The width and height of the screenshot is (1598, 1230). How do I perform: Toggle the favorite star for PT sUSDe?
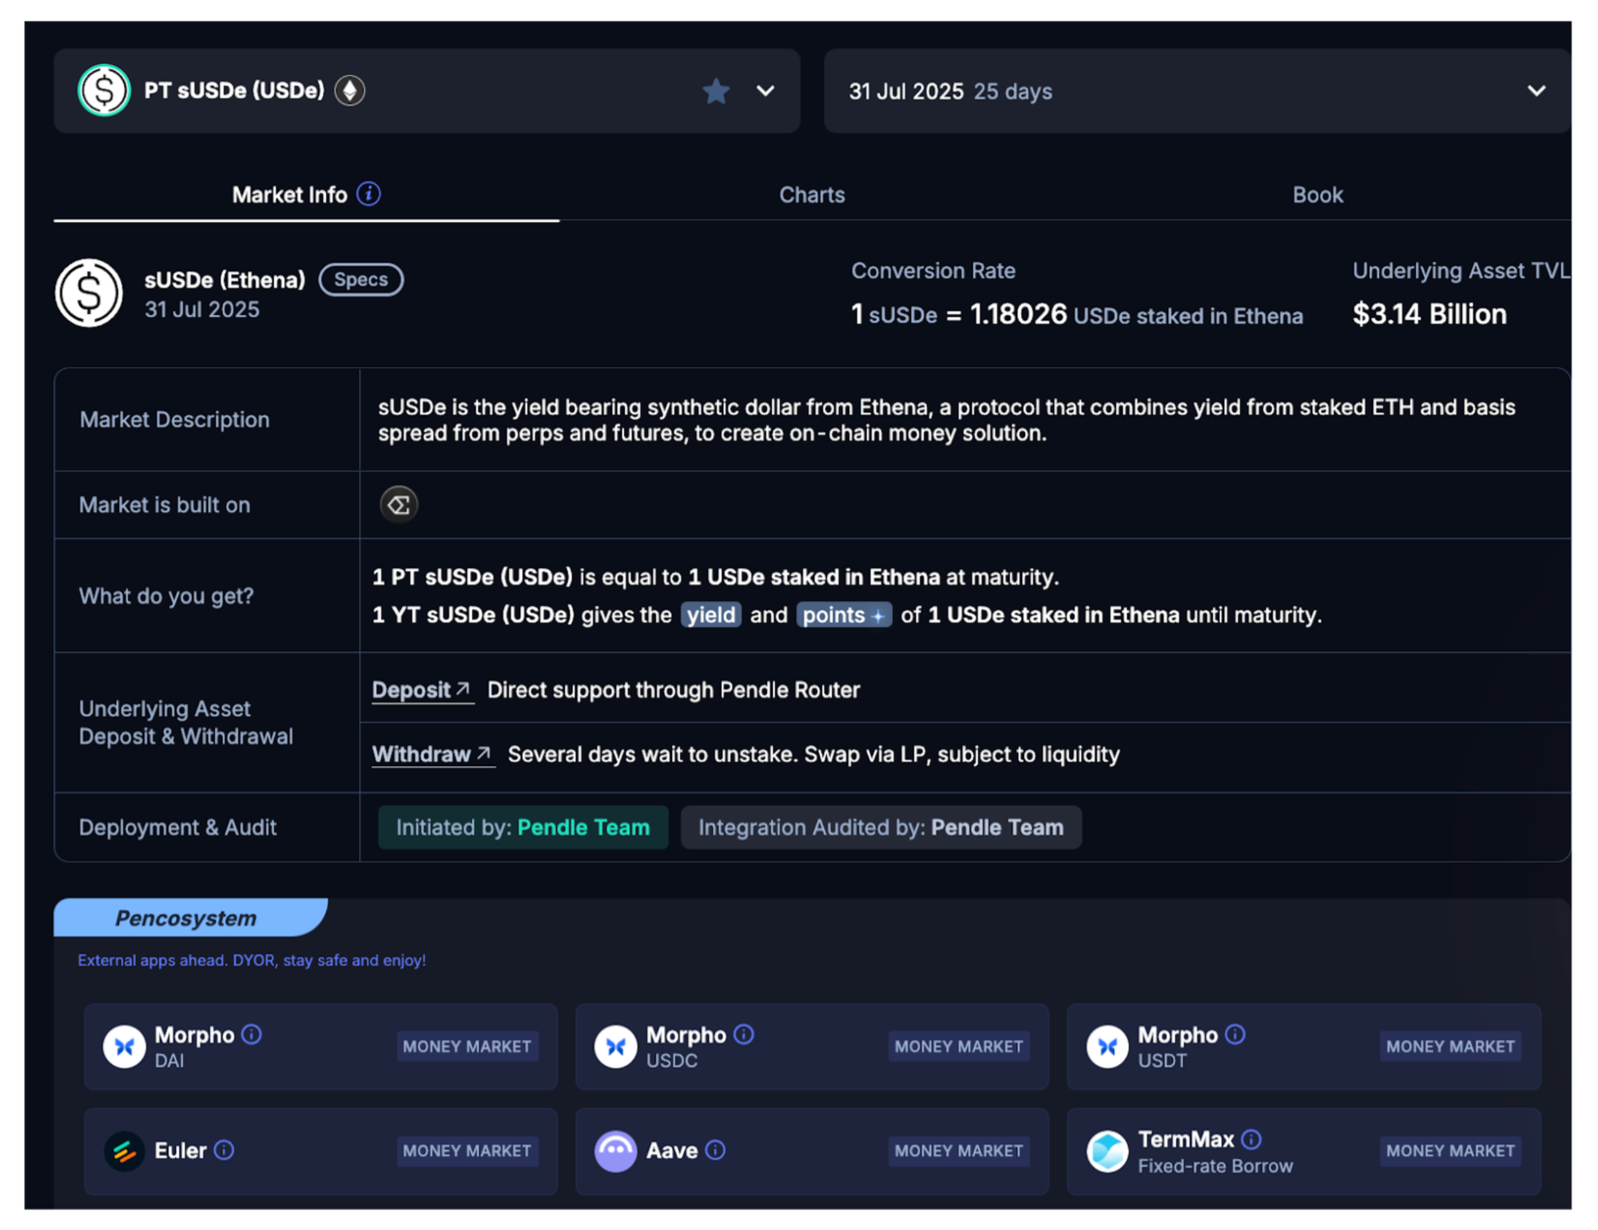coord(715,91)
